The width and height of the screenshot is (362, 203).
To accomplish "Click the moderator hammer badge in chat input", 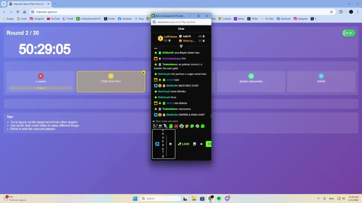I will click(x=157, y=144).
